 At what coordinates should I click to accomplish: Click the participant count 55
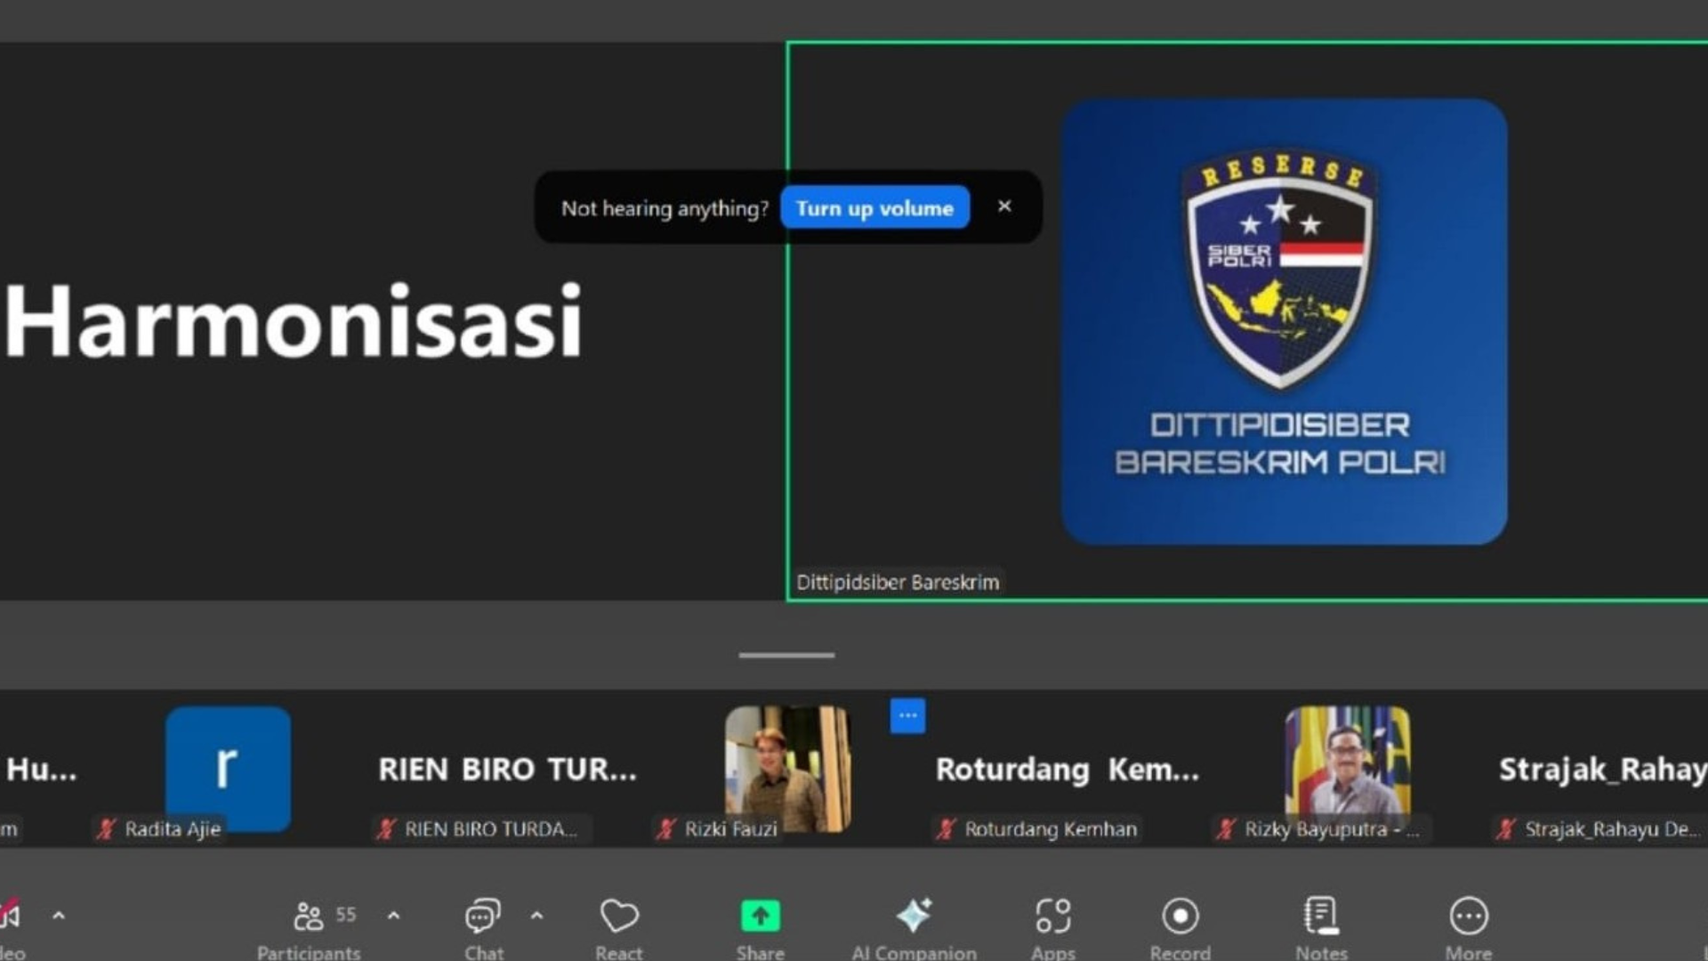346,915
